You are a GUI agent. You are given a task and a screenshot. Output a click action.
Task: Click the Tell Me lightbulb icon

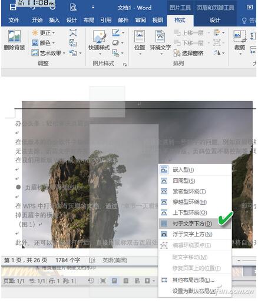point(244,21)
